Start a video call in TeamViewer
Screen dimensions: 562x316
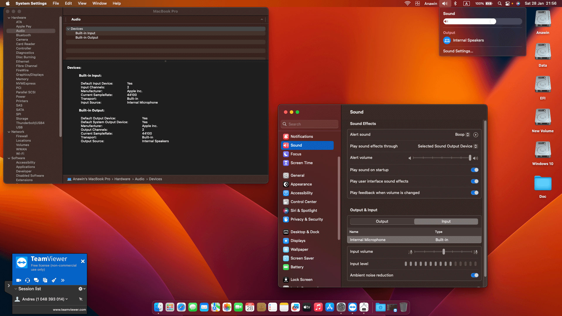click(18, 280)
